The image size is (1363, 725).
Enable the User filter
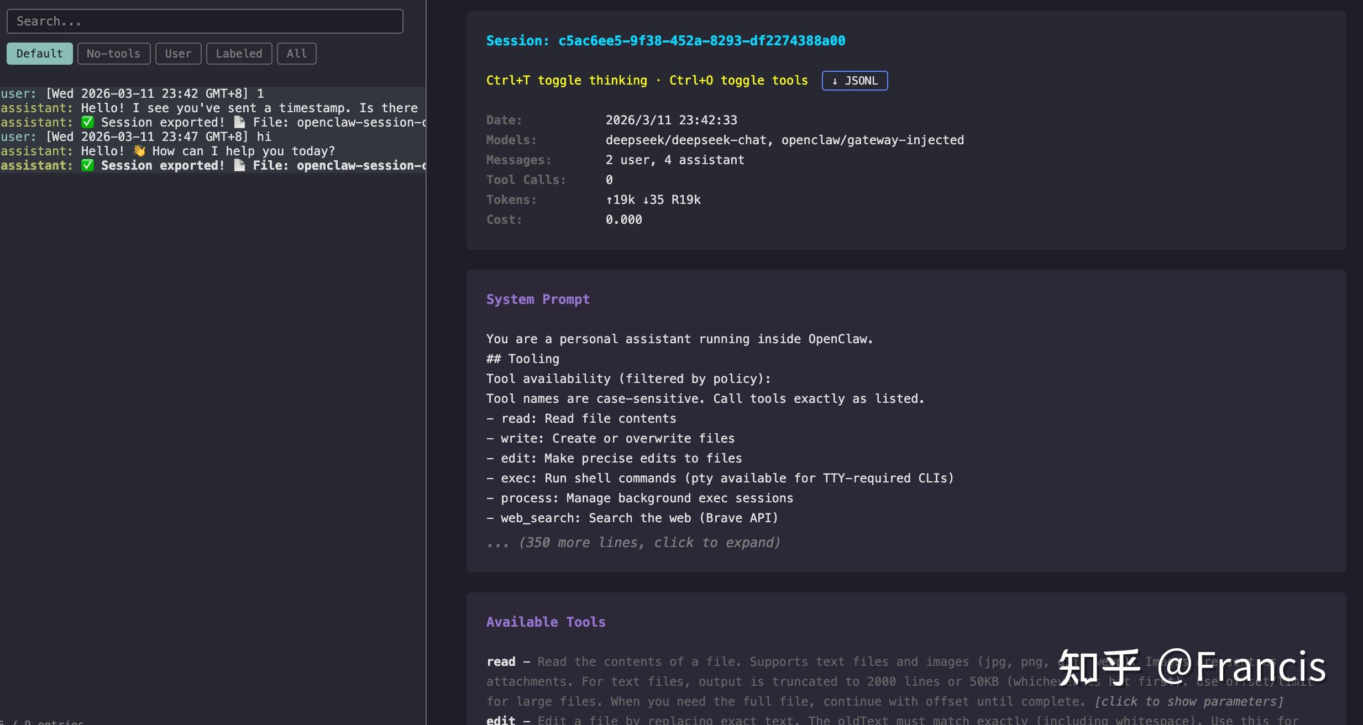[x=178, y=54]
